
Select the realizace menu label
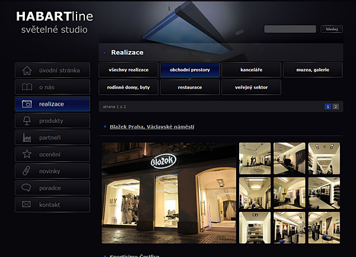[x=52, y=104]
